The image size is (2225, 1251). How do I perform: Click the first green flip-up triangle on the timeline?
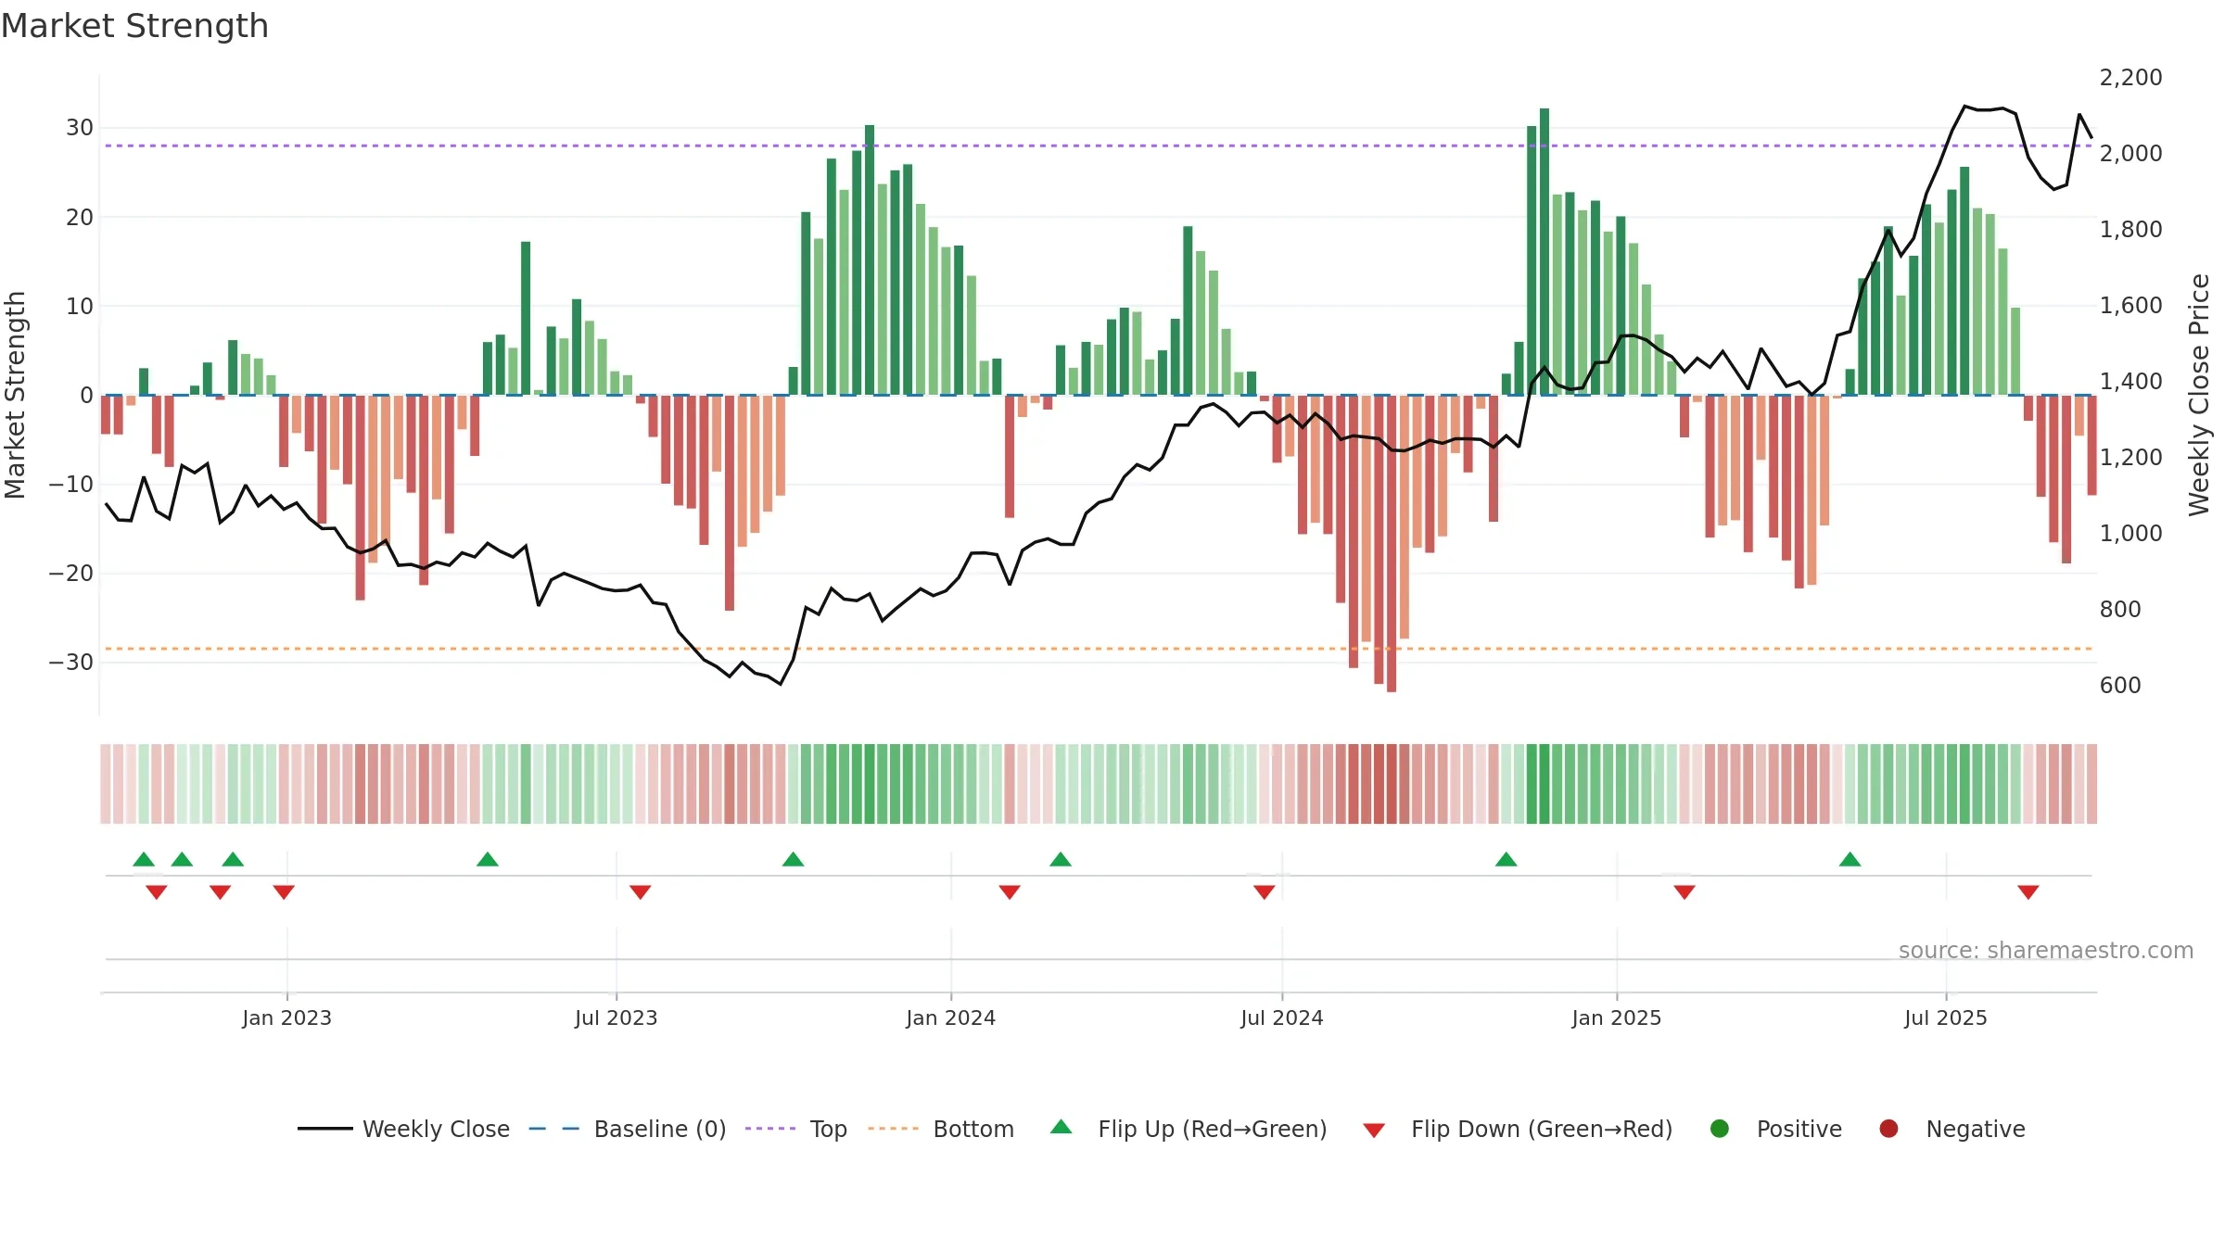(x=144, y=860)
